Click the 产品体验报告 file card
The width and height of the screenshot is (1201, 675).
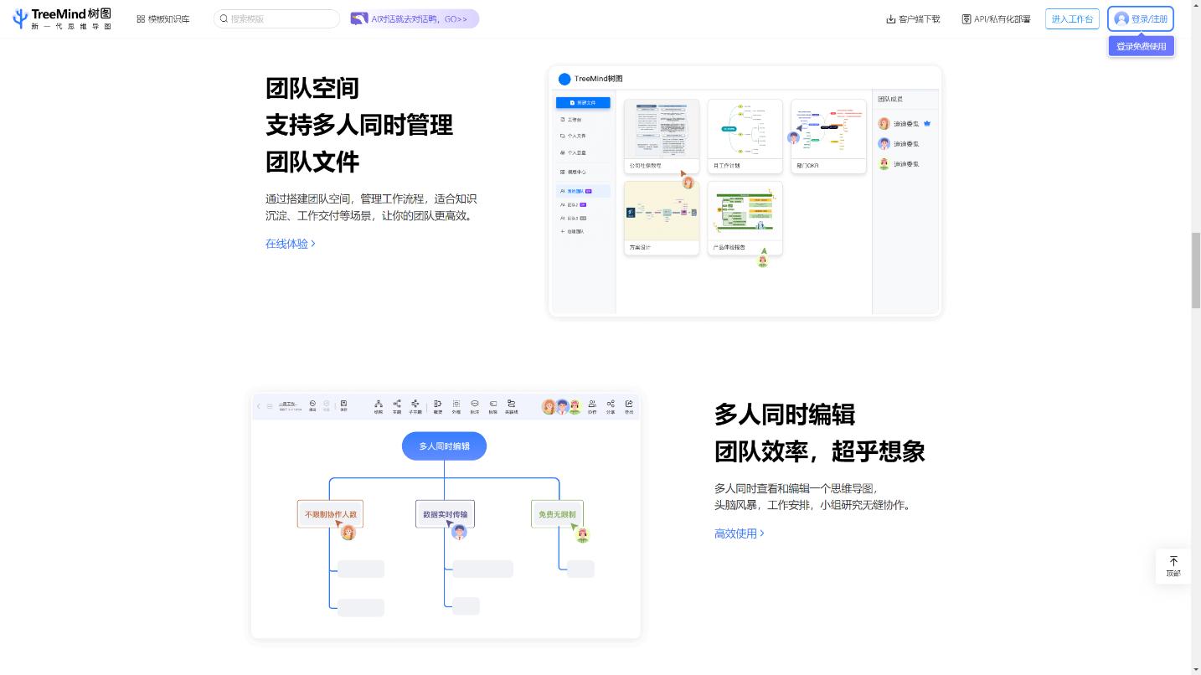coord(745,218)
